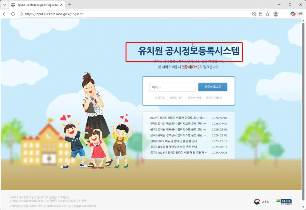Open notice 2025년 유치원알리미 이용자 및 담당자

[178, 153]
